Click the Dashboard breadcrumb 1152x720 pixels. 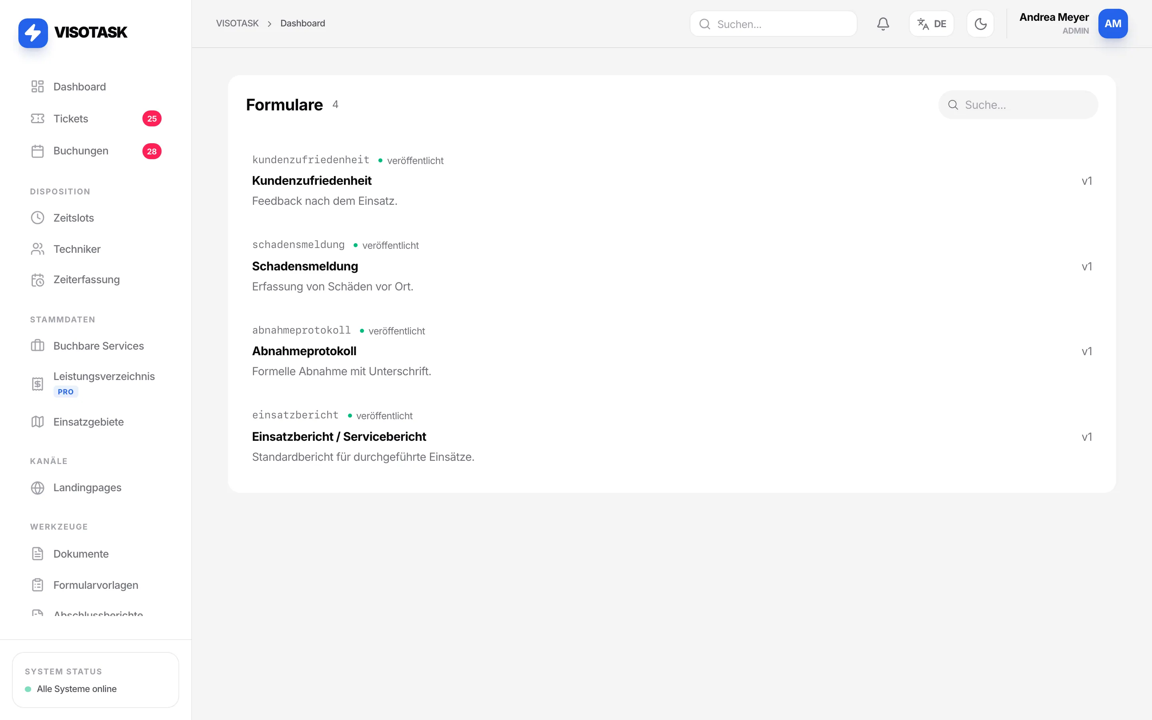pos(303,23)
